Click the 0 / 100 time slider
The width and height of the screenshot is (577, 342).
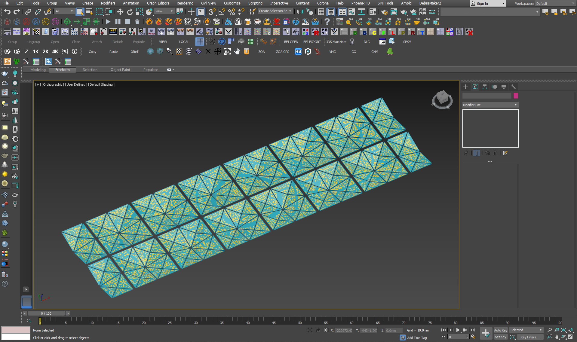pyautogui.click(x=46, y=313)
